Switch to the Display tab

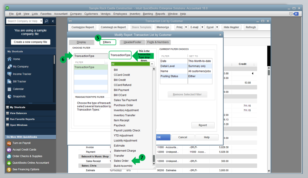[x=81, y=42]
